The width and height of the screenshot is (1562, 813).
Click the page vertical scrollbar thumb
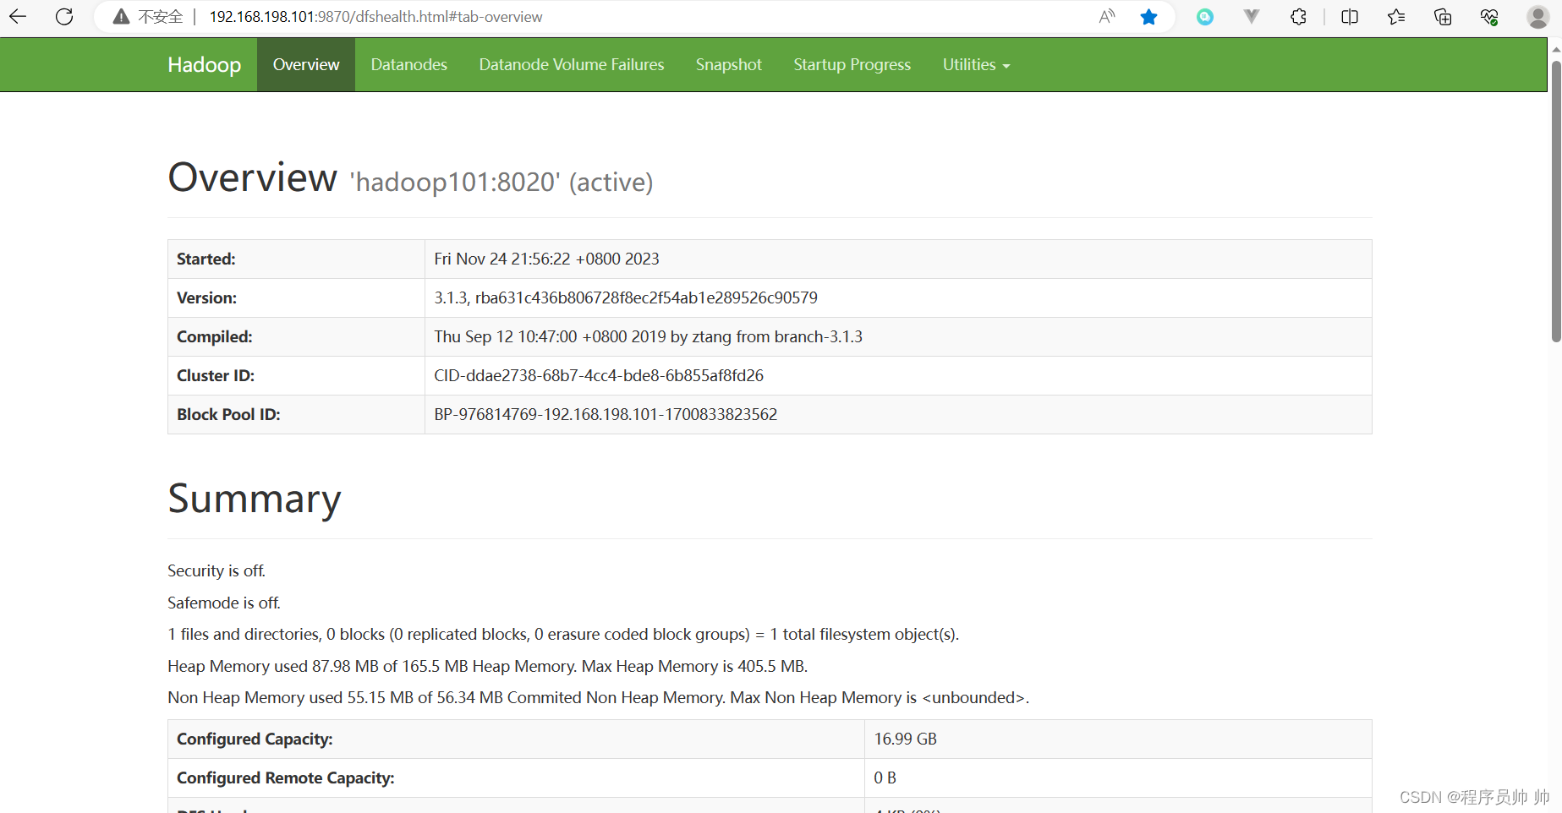pos(1556,202)
